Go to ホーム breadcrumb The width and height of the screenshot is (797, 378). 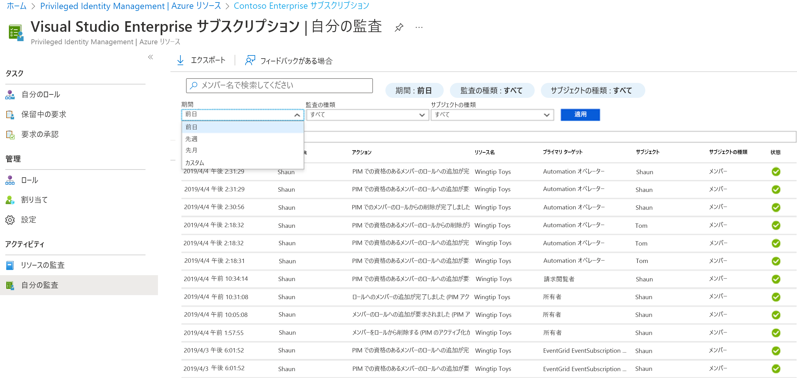17,6
